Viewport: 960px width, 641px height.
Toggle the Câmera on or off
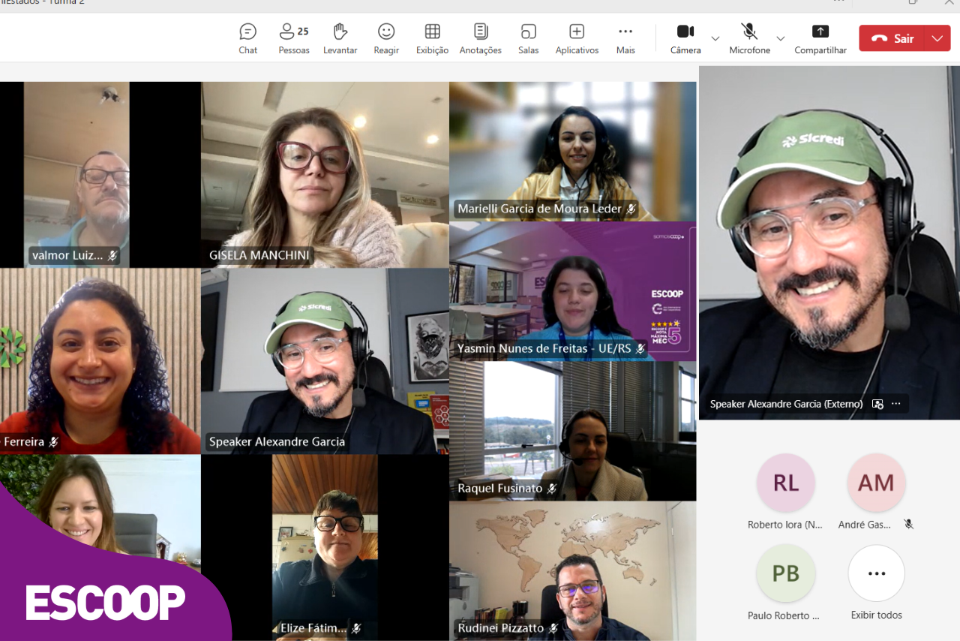tap(685, 38)
